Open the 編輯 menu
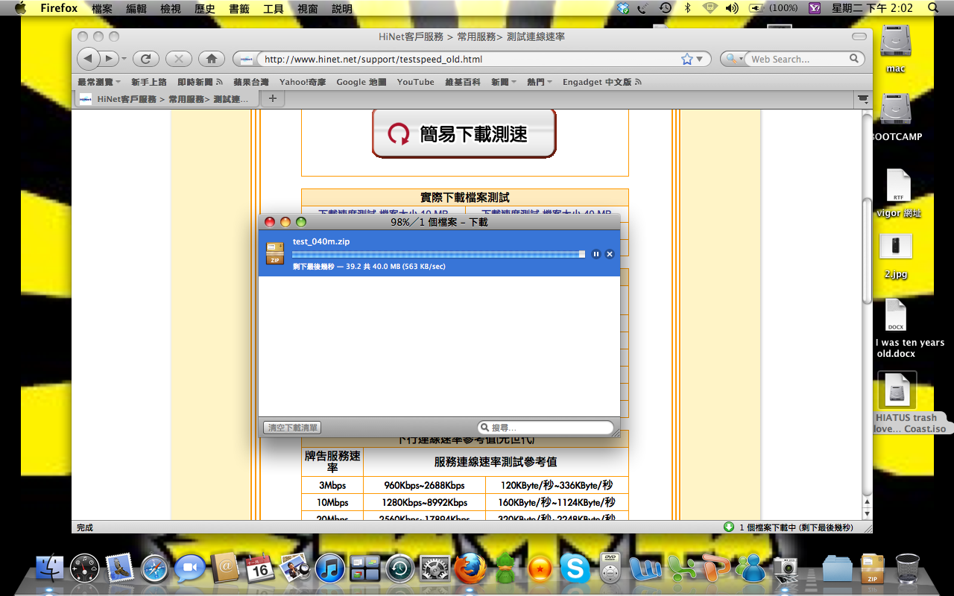This screenshot has width=954, height=596. point(136,8)
